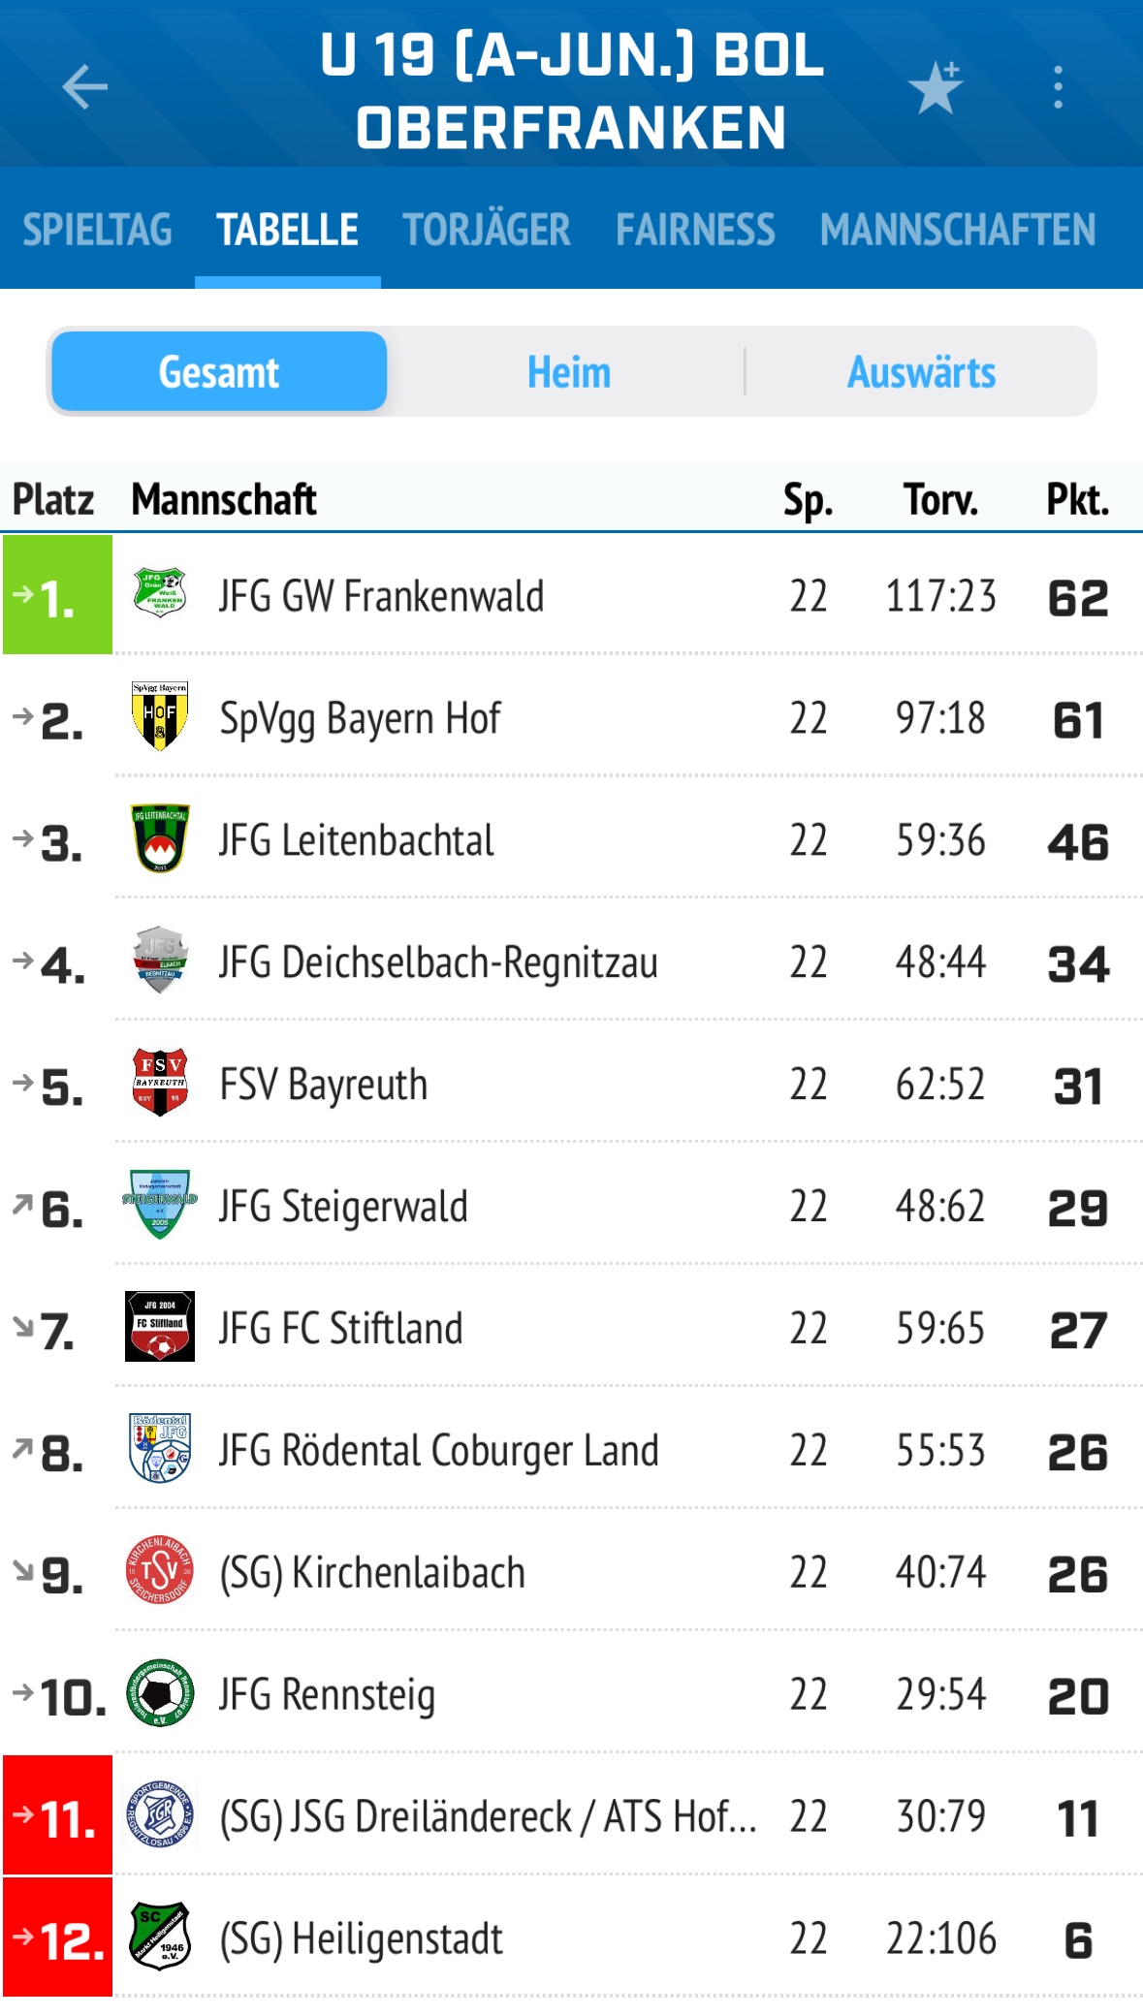Switch table to Auswärts results
1143x2016 pixels.
point(921,372)
